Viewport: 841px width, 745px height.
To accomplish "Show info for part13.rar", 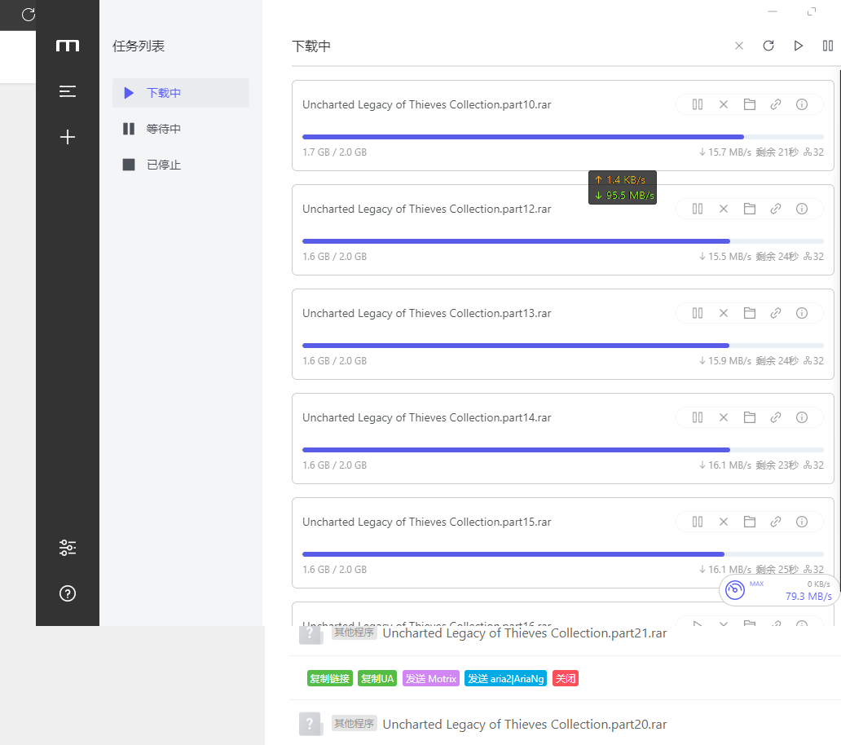I will click(802, 313).
